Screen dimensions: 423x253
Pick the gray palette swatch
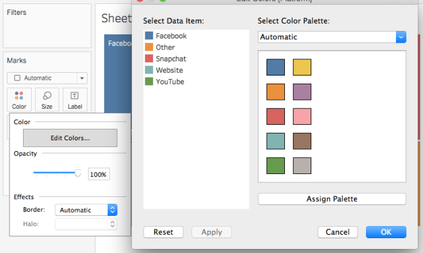302,165
